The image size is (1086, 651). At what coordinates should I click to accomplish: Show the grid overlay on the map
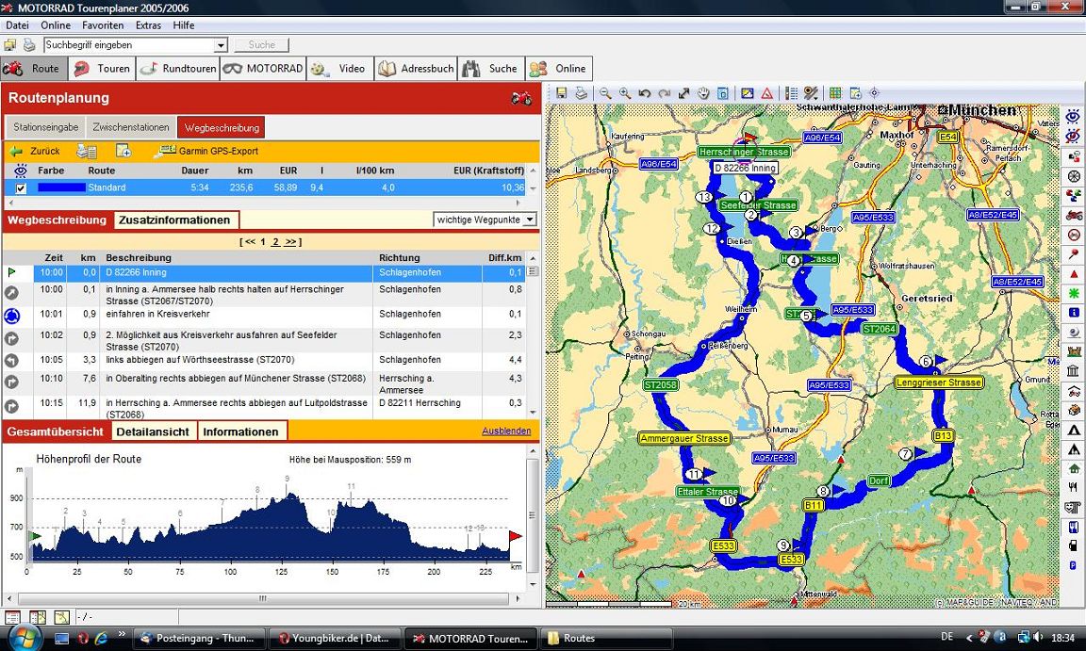[835, 93]
